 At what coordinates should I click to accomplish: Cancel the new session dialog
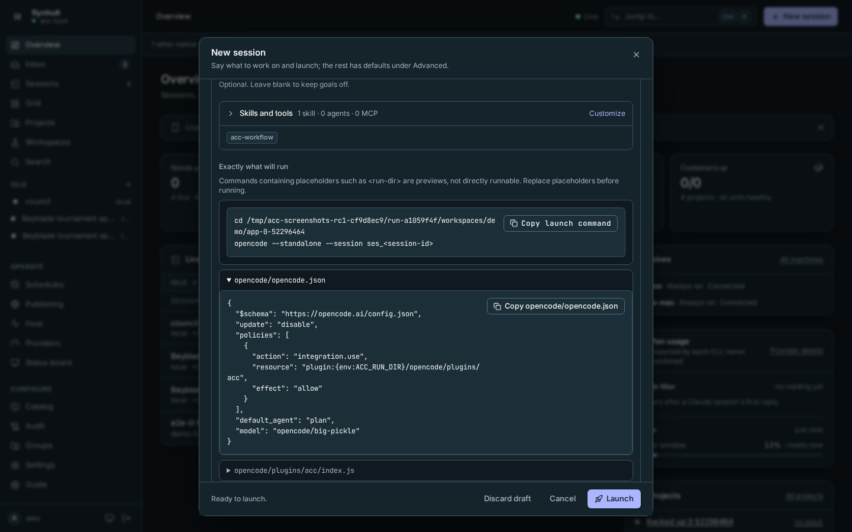click(563, 499)
